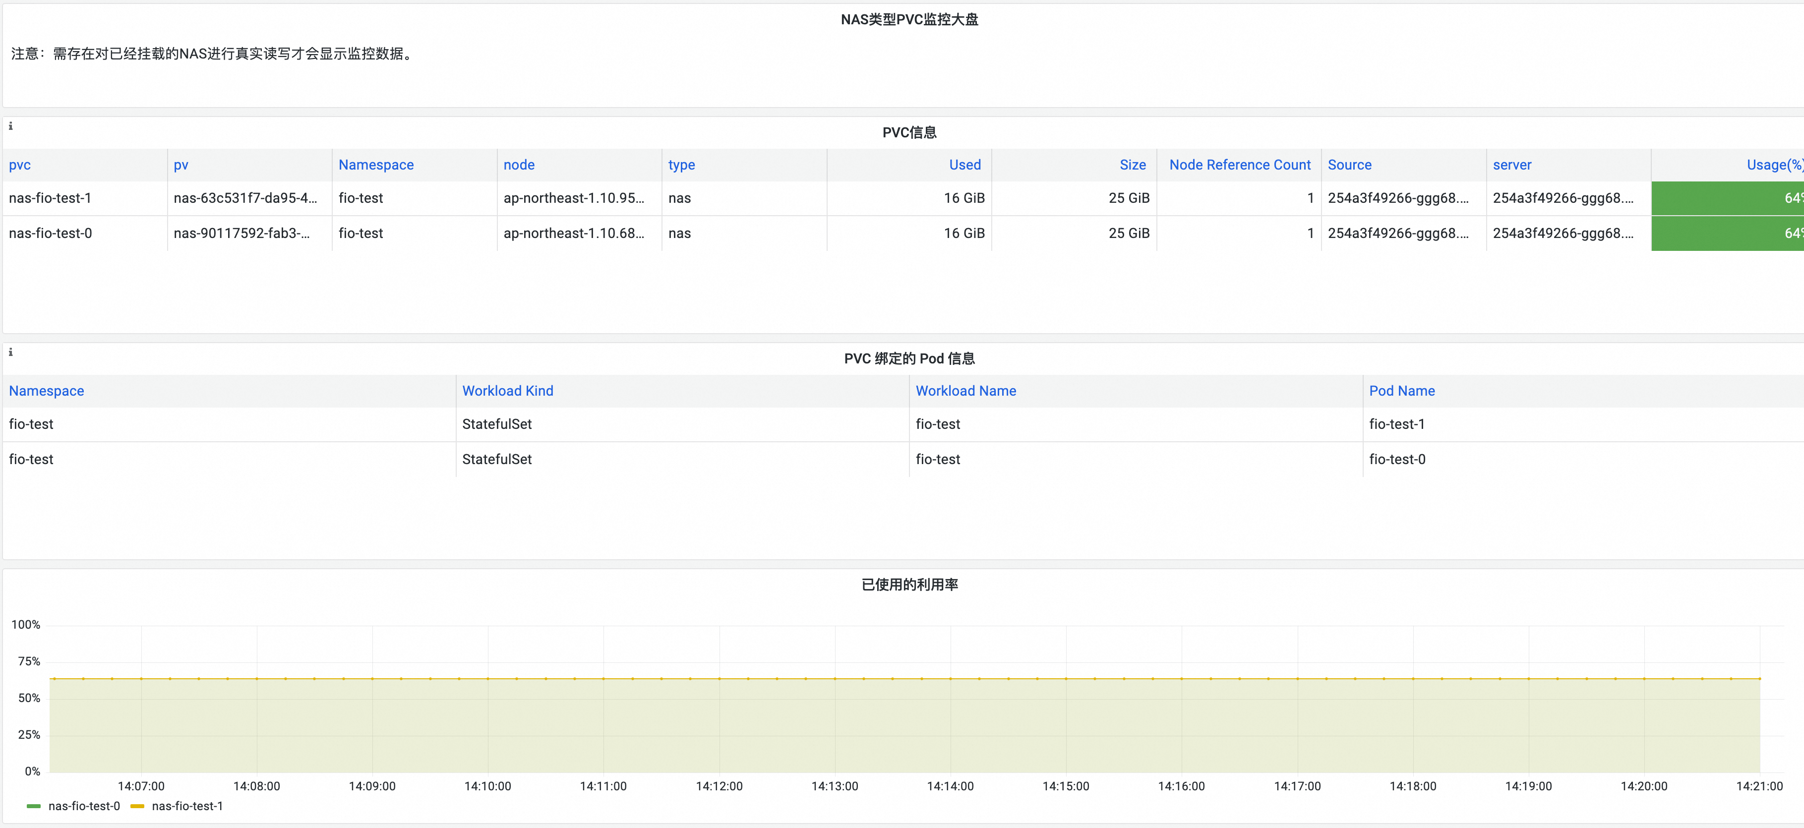This screenshot has width=1804, height=828.
Task: Open the 已使用的利用率 panel title menu
Action: [x=909, y=585]
